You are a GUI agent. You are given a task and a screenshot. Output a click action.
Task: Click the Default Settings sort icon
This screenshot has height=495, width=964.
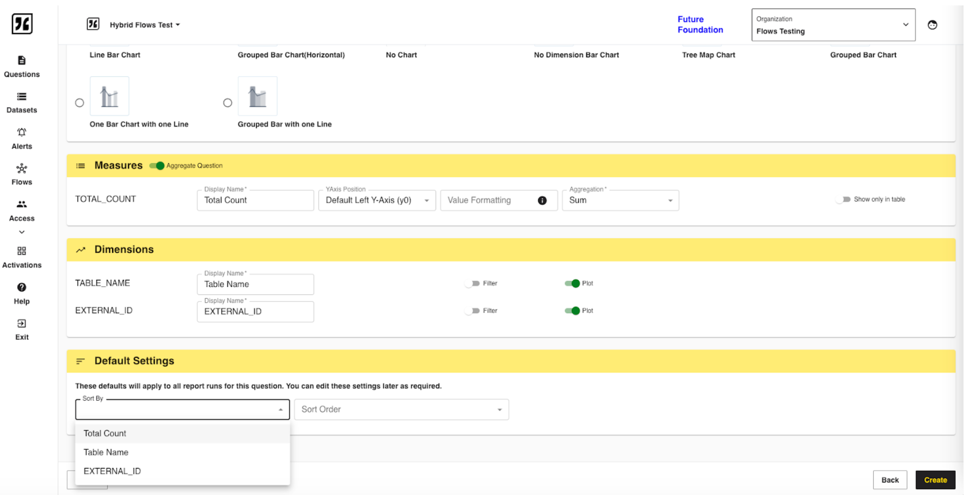[x=80, y=361]
